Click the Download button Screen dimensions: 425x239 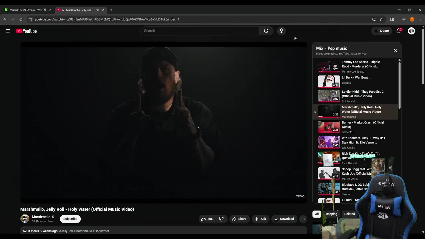(284, 219)
